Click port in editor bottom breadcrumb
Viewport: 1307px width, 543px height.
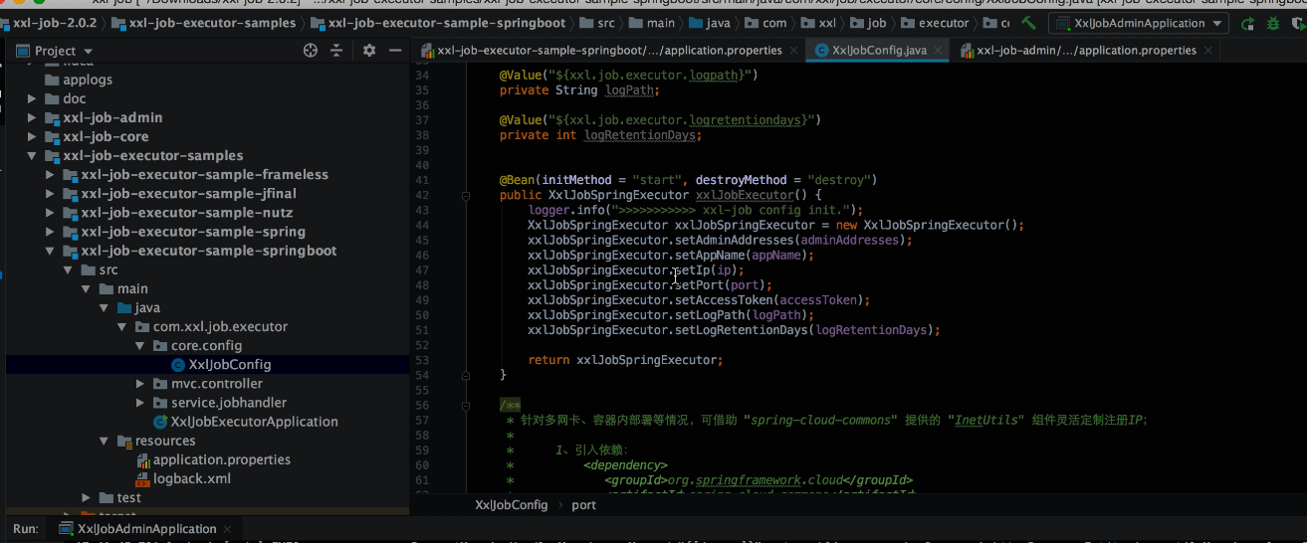(583, 505)
